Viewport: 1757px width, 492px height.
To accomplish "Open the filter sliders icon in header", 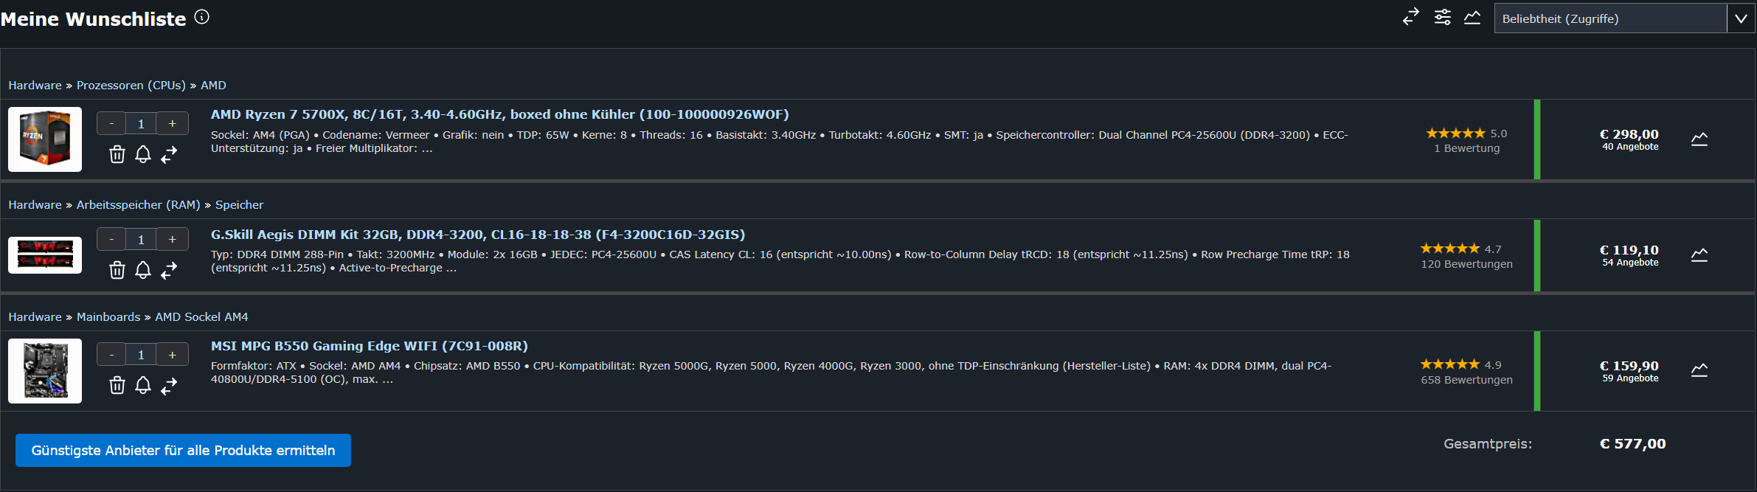I will (x=1443, y=17).
